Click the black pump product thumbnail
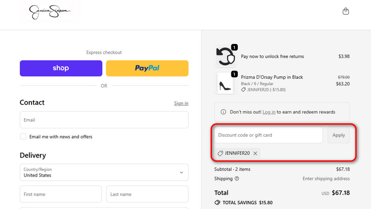This screenshot has height=209, width=371. pyautogui.click(x=226, y=83)
